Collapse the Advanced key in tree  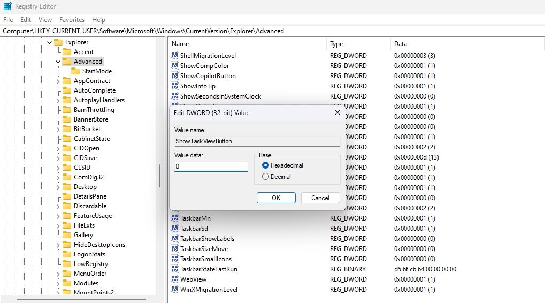pos(58,62)
